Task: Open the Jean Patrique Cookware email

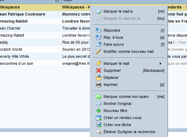Action: click(x=45, y=14)
